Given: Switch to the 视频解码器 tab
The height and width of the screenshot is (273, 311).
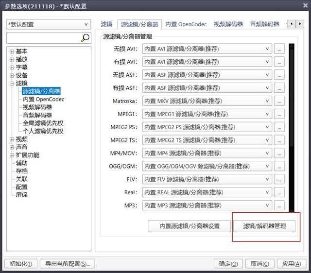Looking at the screenshot, I should click(228, 24).
